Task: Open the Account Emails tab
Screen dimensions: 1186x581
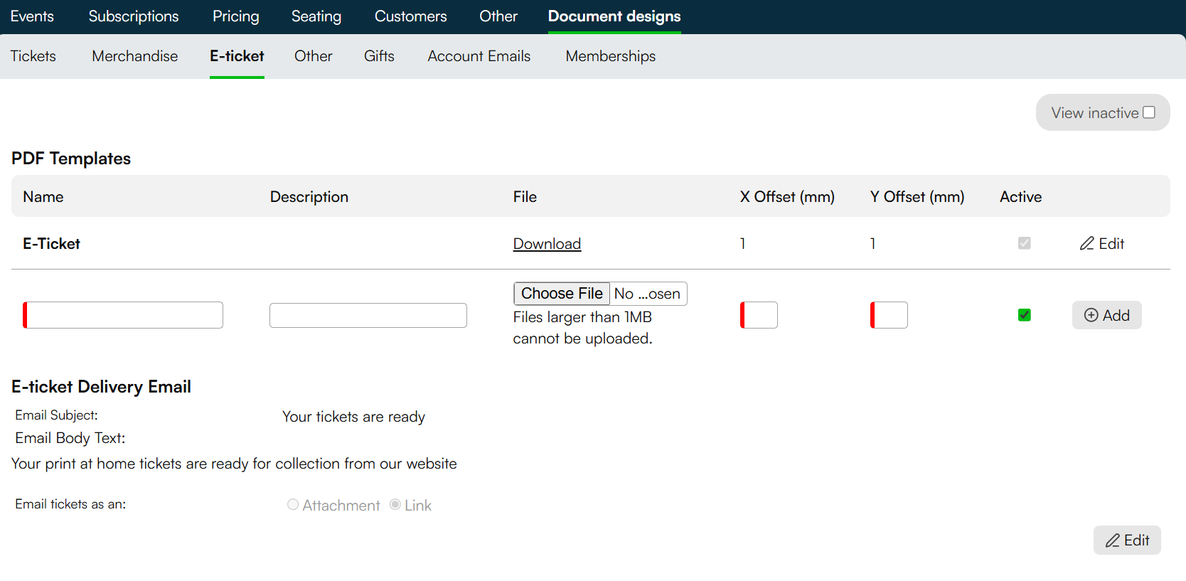Action: [x=479, y=56]
